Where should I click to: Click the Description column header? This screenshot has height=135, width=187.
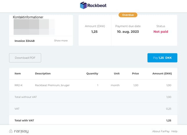point(43,73)
